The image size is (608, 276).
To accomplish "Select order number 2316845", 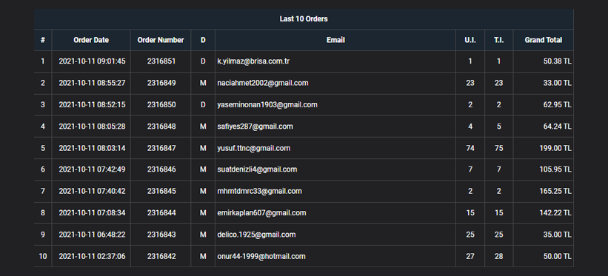I will click(x=161, y=191).
